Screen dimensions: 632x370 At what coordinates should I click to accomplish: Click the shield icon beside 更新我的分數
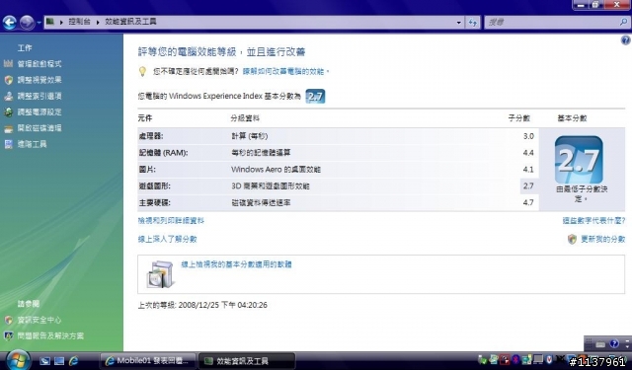tap(572, 239)
